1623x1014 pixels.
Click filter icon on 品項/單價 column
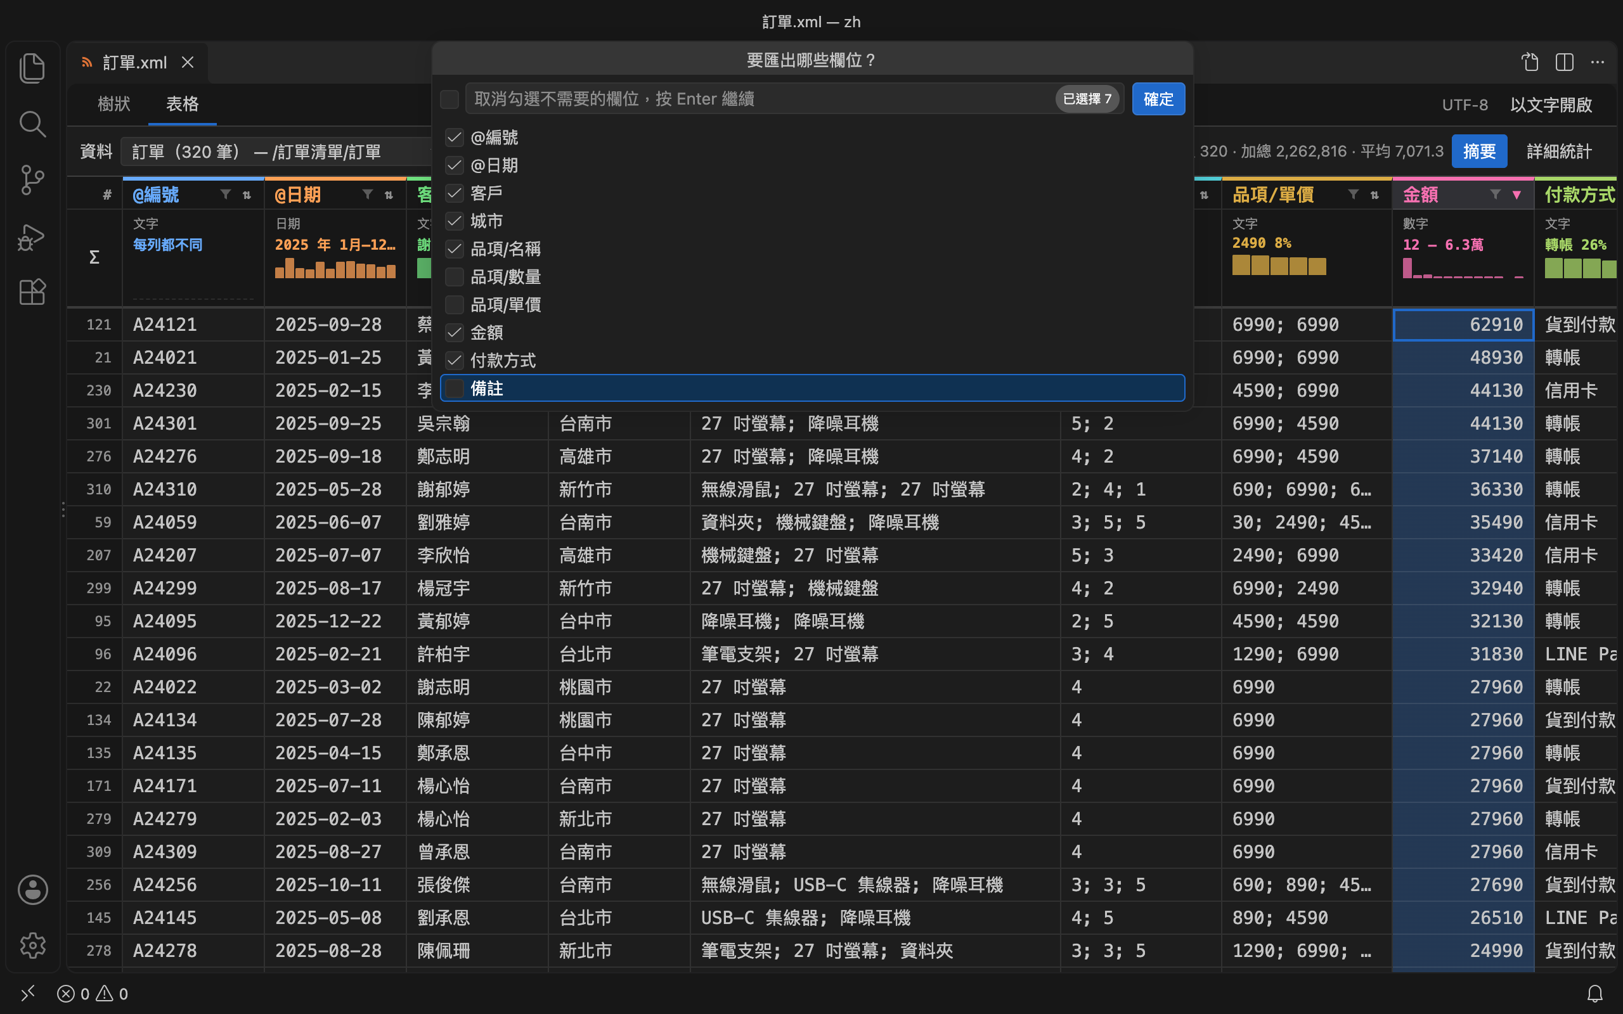coord(1354,195)
